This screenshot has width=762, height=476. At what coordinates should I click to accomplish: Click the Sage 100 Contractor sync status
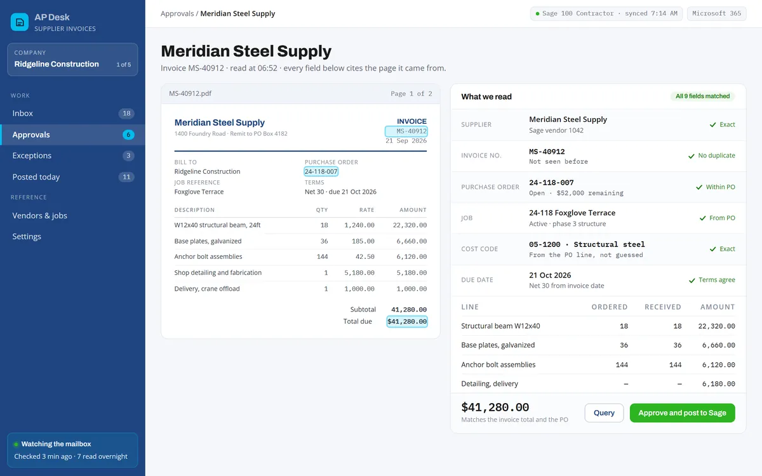coord(606,13)
